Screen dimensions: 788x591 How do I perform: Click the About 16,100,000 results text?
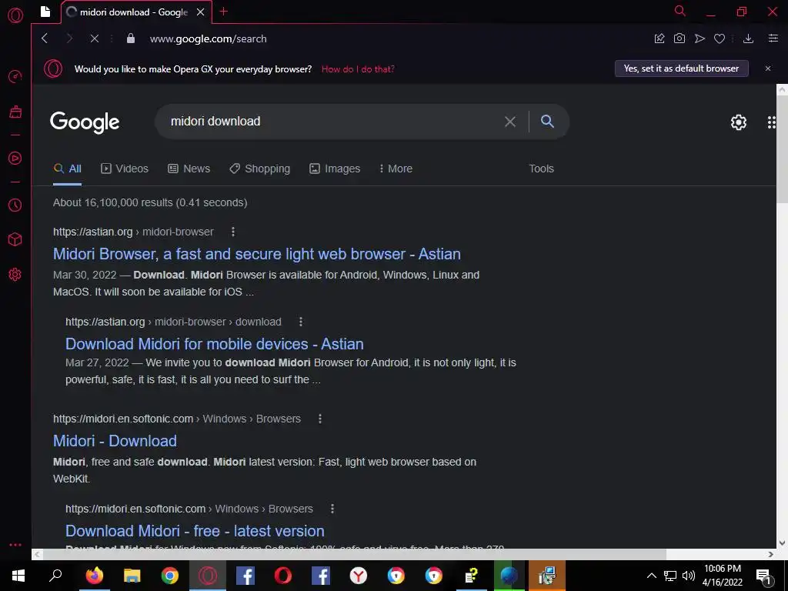click(150, 202)
